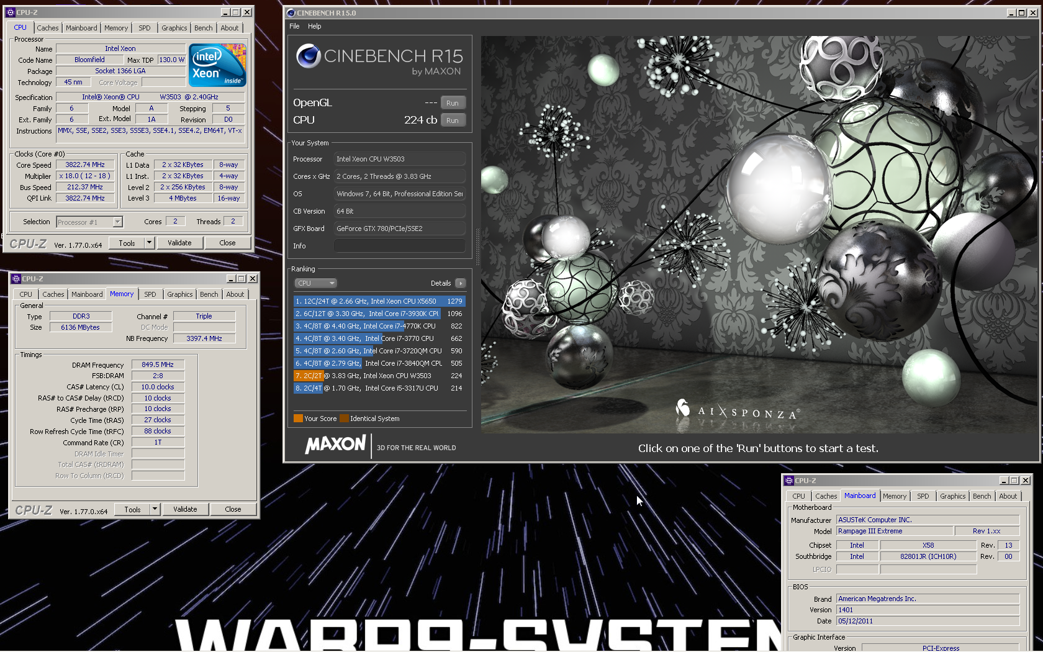Open the Tools dropdown arrow in Memory CPU-Z window

(155, 509)
